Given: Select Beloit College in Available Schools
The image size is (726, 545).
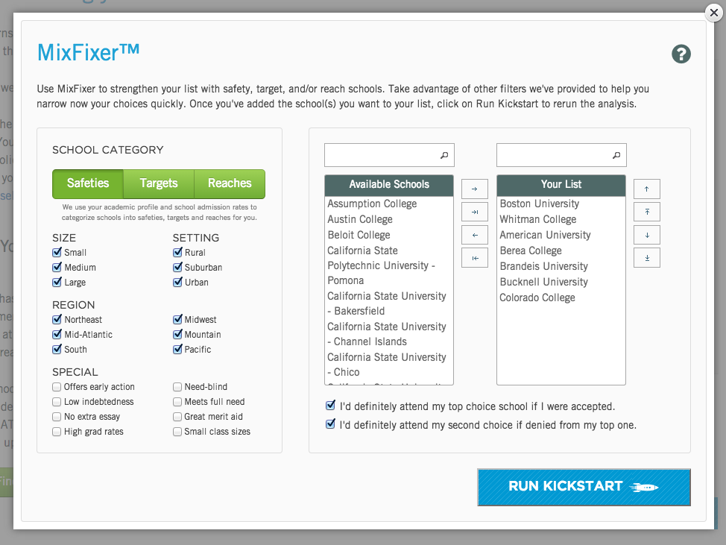Looking at the screenshot, I should pyautogui.click(x=359, y=235).
